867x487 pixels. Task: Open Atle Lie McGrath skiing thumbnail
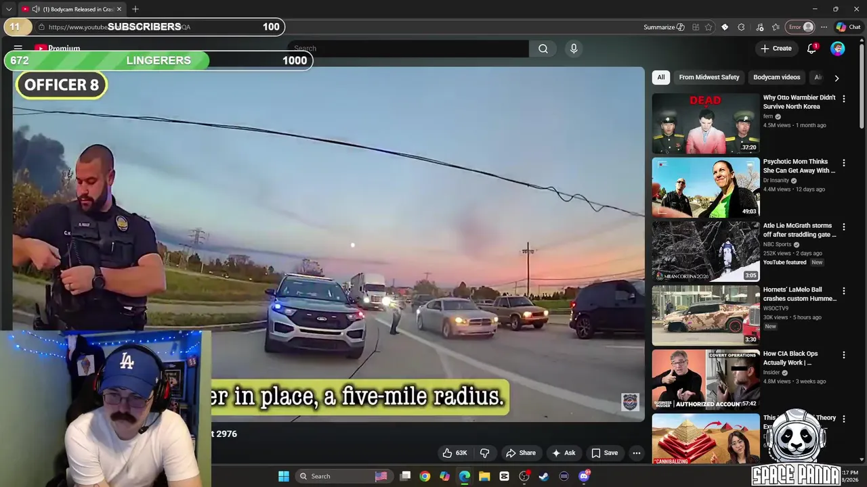[x=706, y=252]
